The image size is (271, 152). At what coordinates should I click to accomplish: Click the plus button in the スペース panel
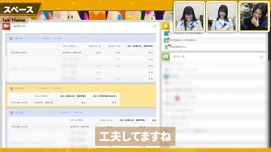click(x=261, y=56)
